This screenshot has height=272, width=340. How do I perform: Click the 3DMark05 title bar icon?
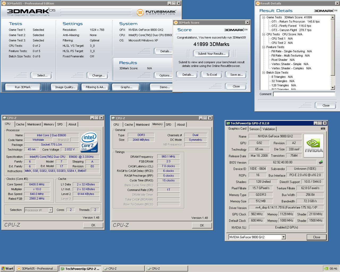tap(4, 3)
